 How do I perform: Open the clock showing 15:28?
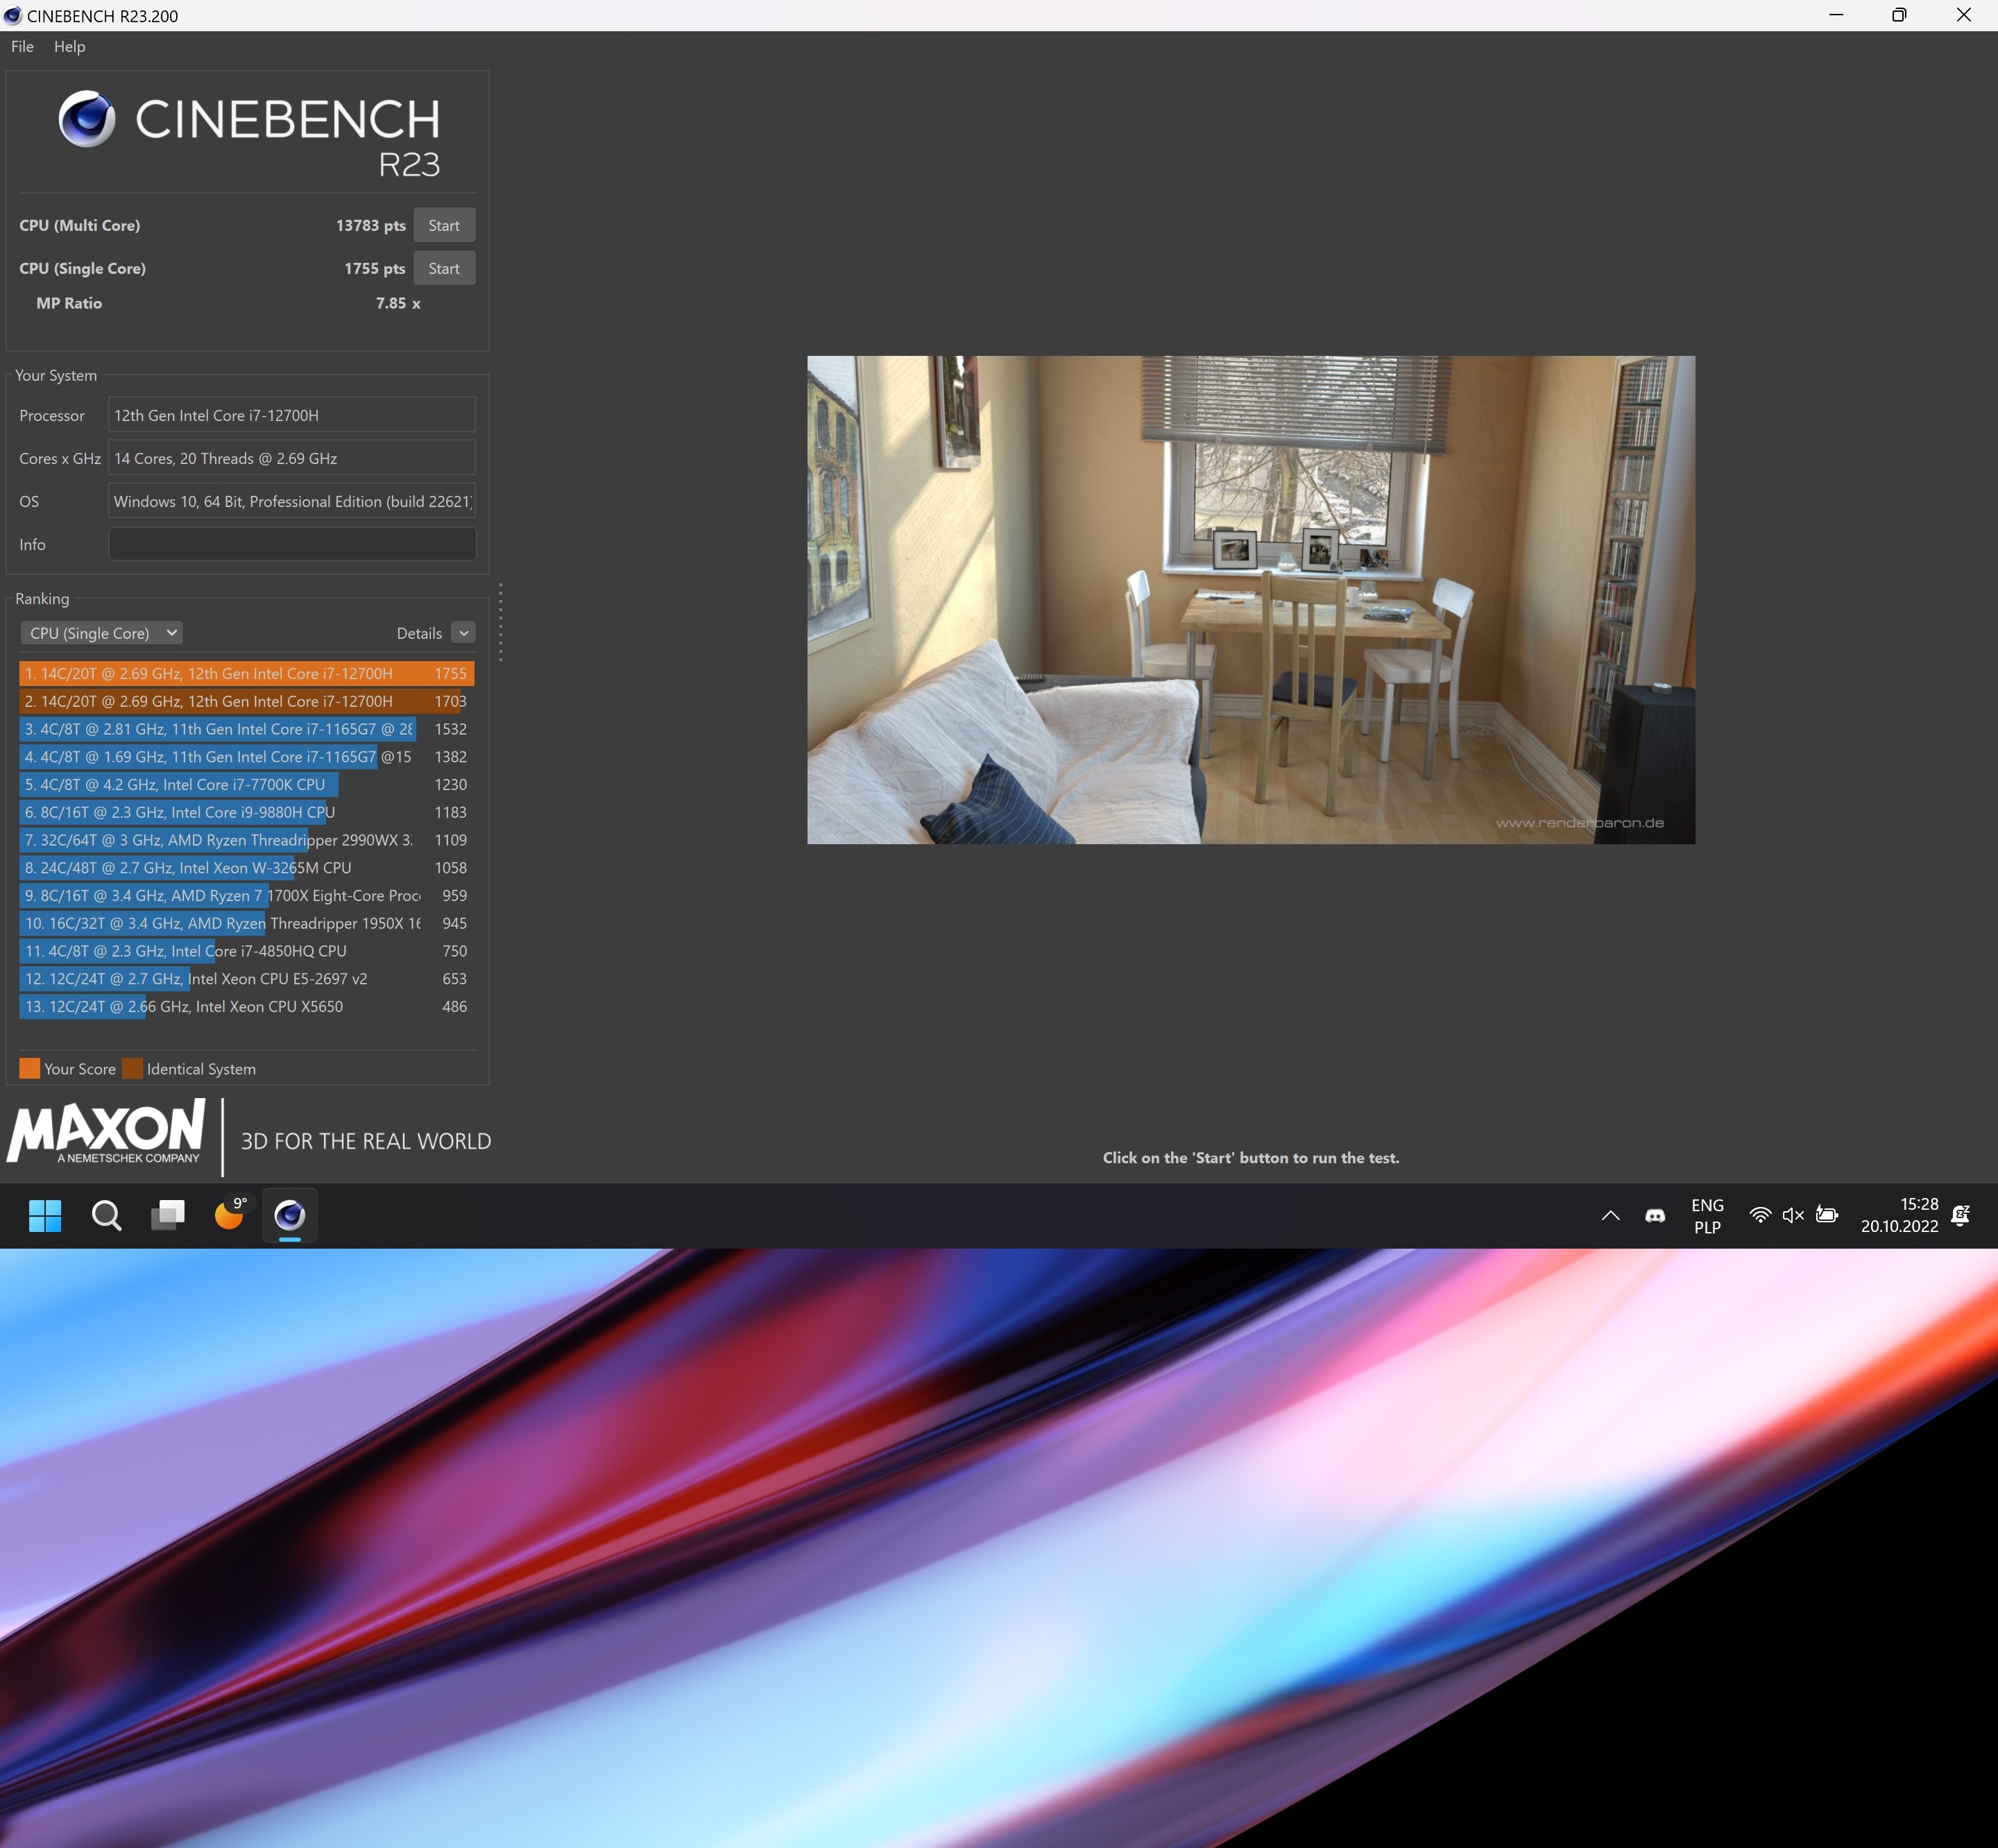(x=1899, y=1216)
